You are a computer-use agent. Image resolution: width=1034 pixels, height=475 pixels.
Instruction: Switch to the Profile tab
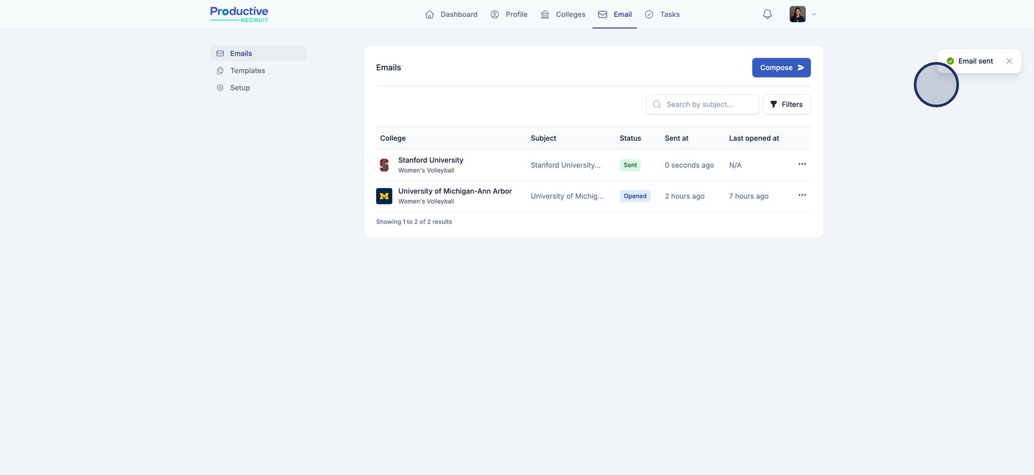[509, 14]
